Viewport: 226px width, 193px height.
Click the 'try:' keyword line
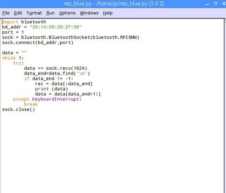click(18, 63)
